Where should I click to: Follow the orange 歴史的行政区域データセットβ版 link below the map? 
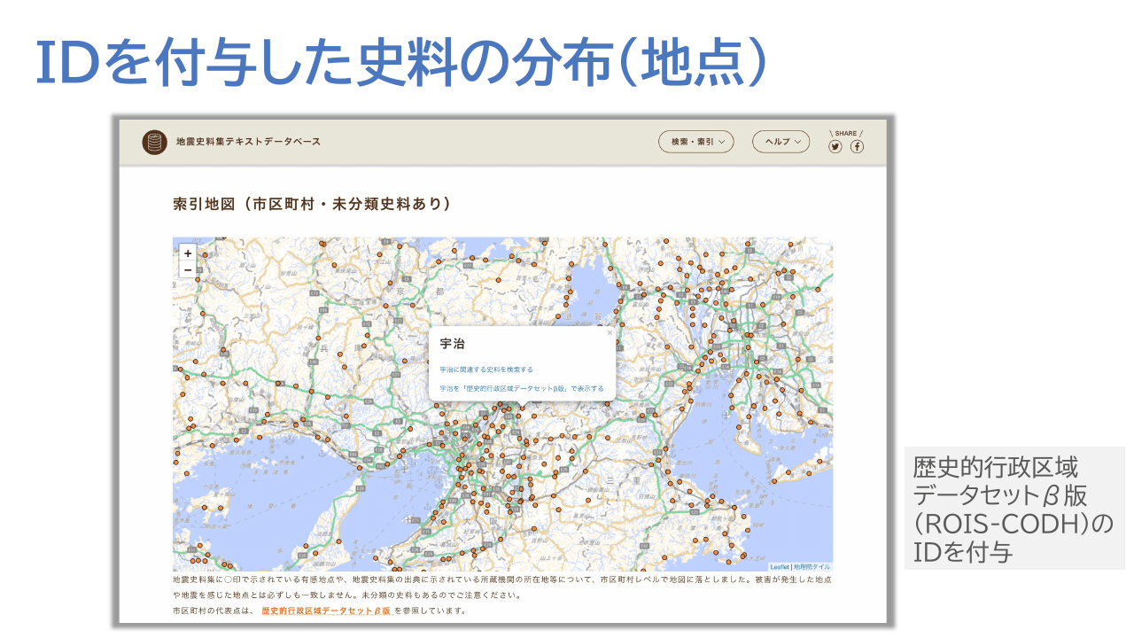(x=326, y=611)
